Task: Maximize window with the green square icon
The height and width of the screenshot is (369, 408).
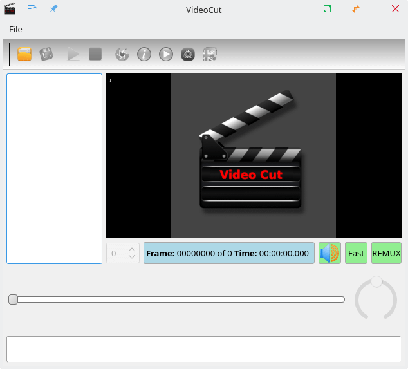Action: [327, 9]
